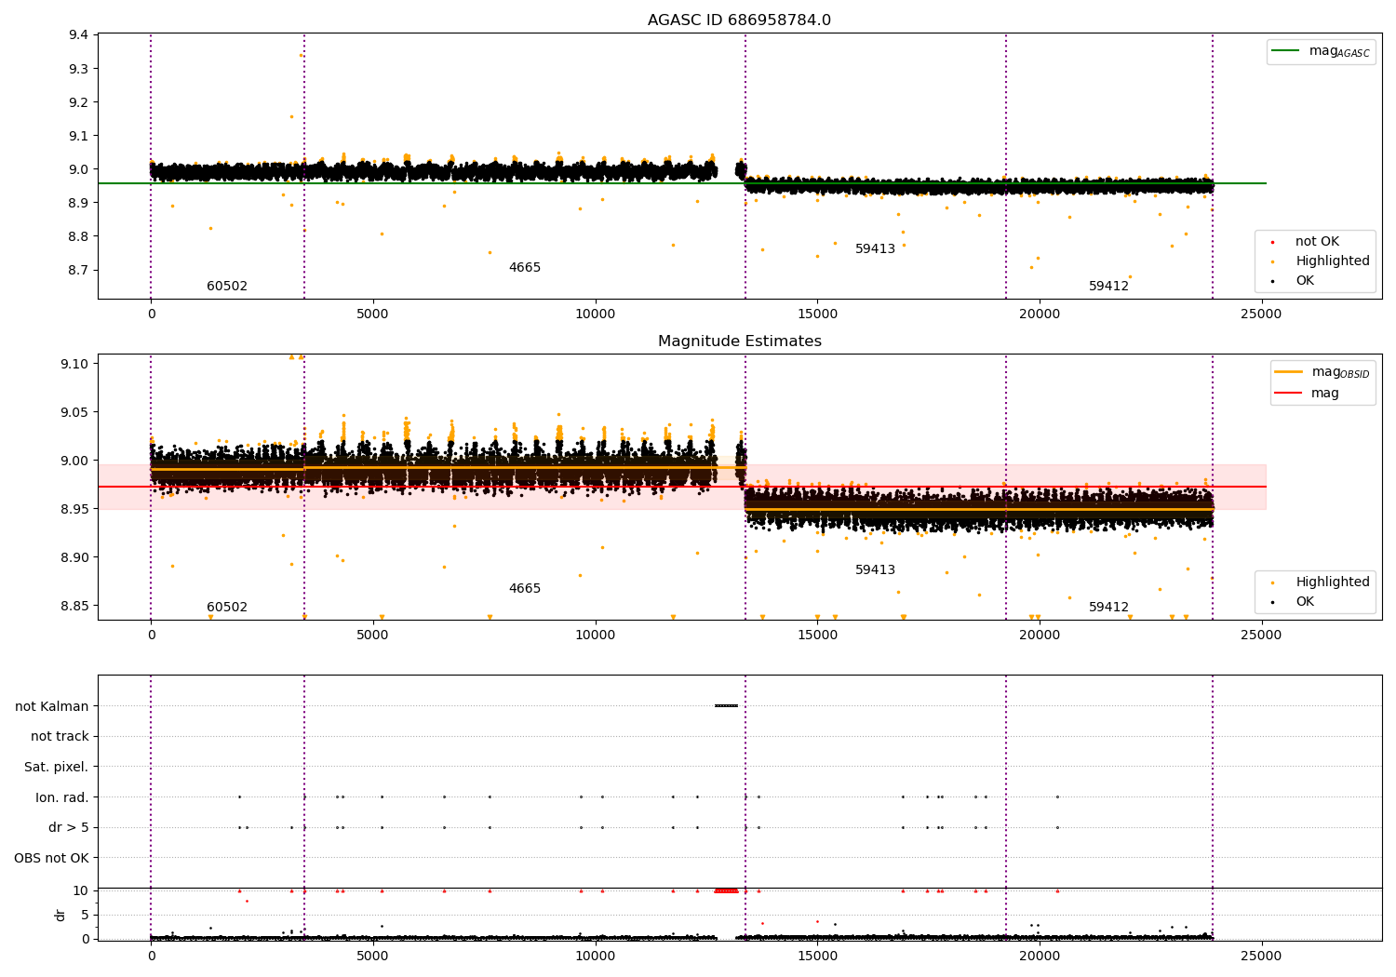Click the 20000 x-axis tick under the top plot
The width and height of the screenshot is (1396, 977).
[x=1040, y=315]
